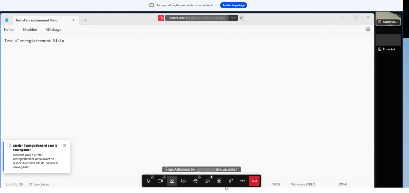409x193 pixels.
Task: Click the info icon in recording notification
Action: tap(9, 146)
